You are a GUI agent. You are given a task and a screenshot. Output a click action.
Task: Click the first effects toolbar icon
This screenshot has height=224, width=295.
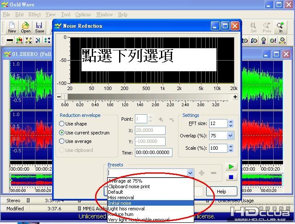9,41
